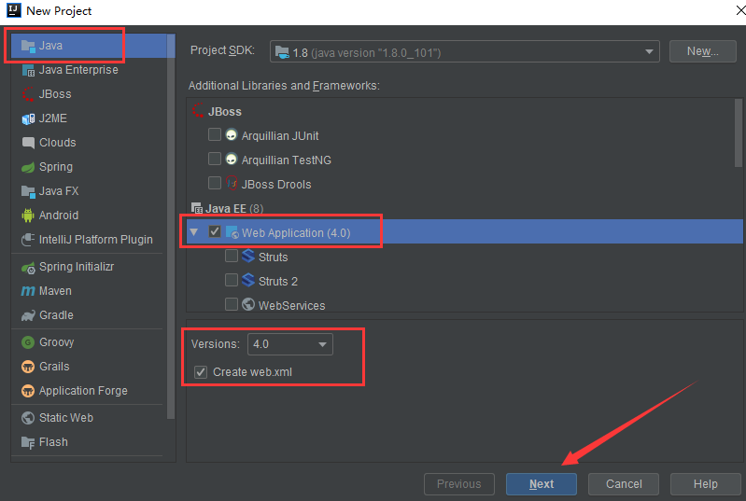Click the IntelliJ Platform Plugin icon
This screenshot has height=501, width=746.
[x=28, y=240]
